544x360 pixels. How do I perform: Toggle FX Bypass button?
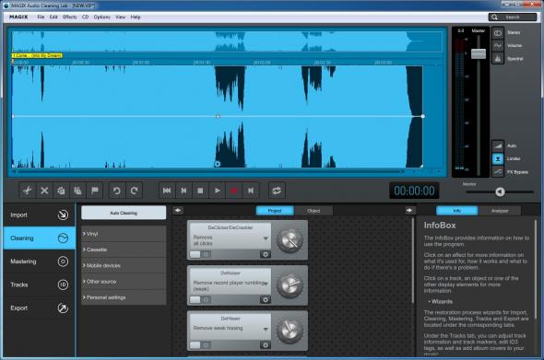pyautogui.click(x=498, y=172)
